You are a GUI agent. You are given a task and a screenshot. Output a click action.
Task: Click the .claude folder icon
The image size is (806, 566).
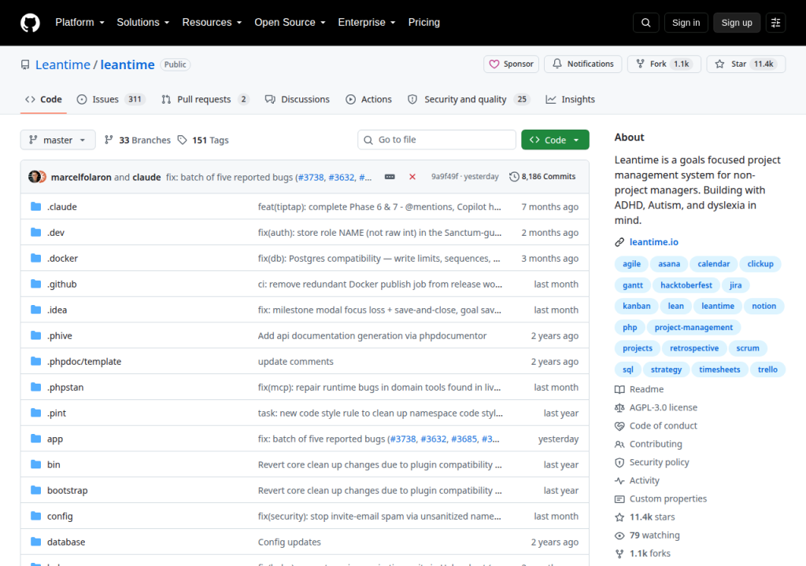[35, 207]
